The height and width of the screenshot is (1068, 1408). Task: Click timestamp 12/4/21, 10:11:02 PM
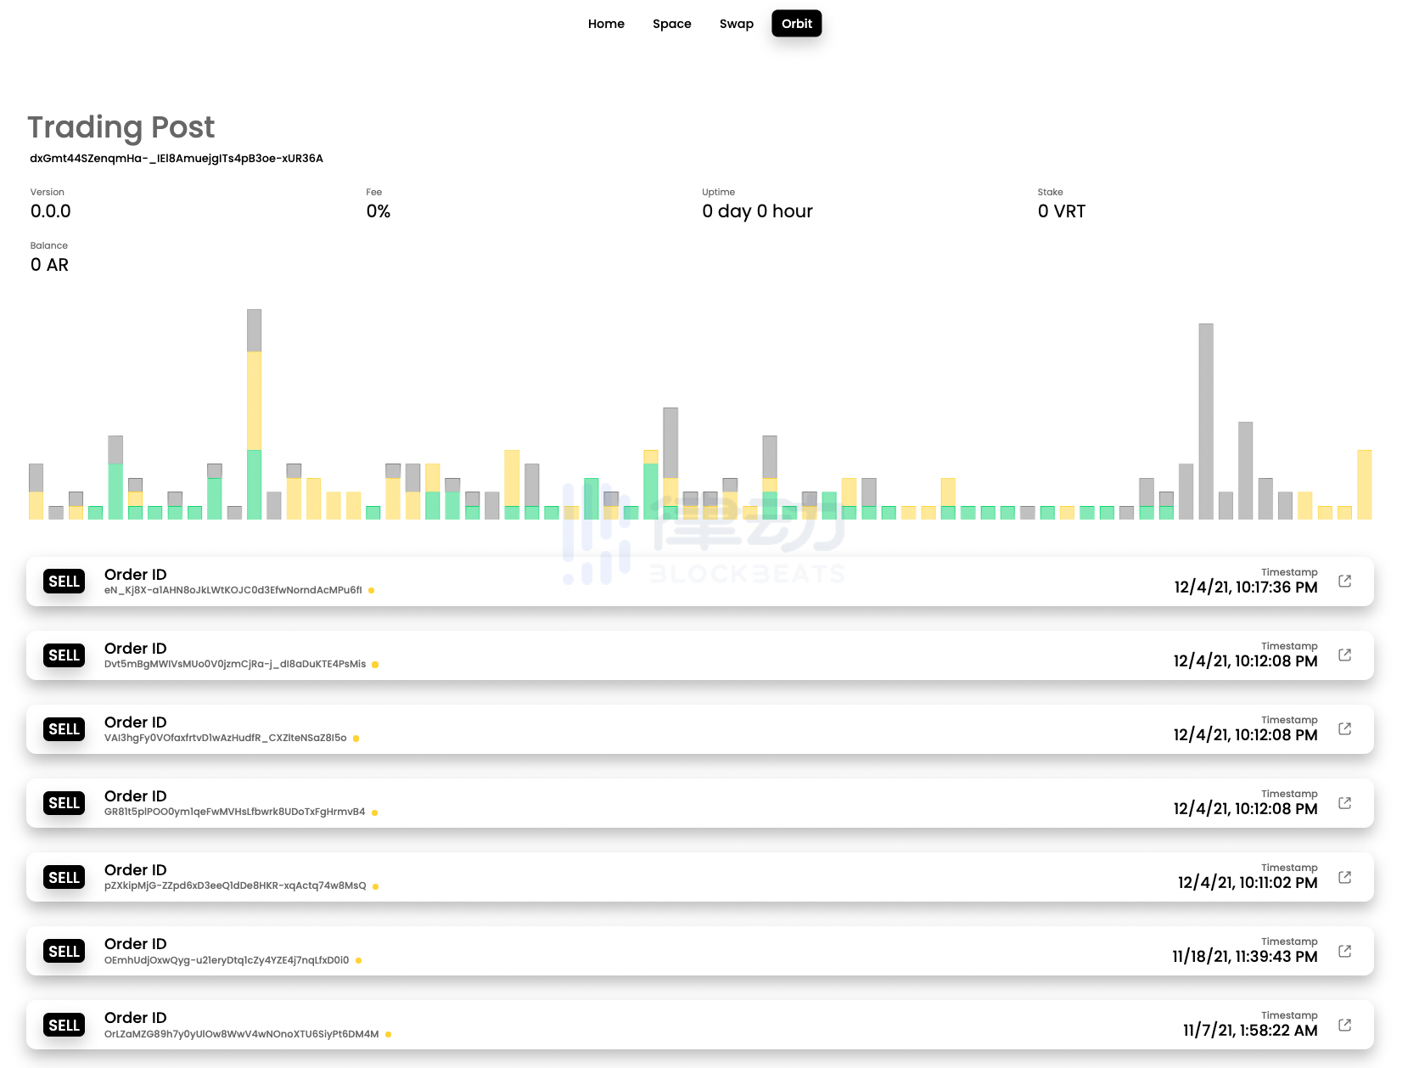pyautogui.click(x=1248, y=883)
